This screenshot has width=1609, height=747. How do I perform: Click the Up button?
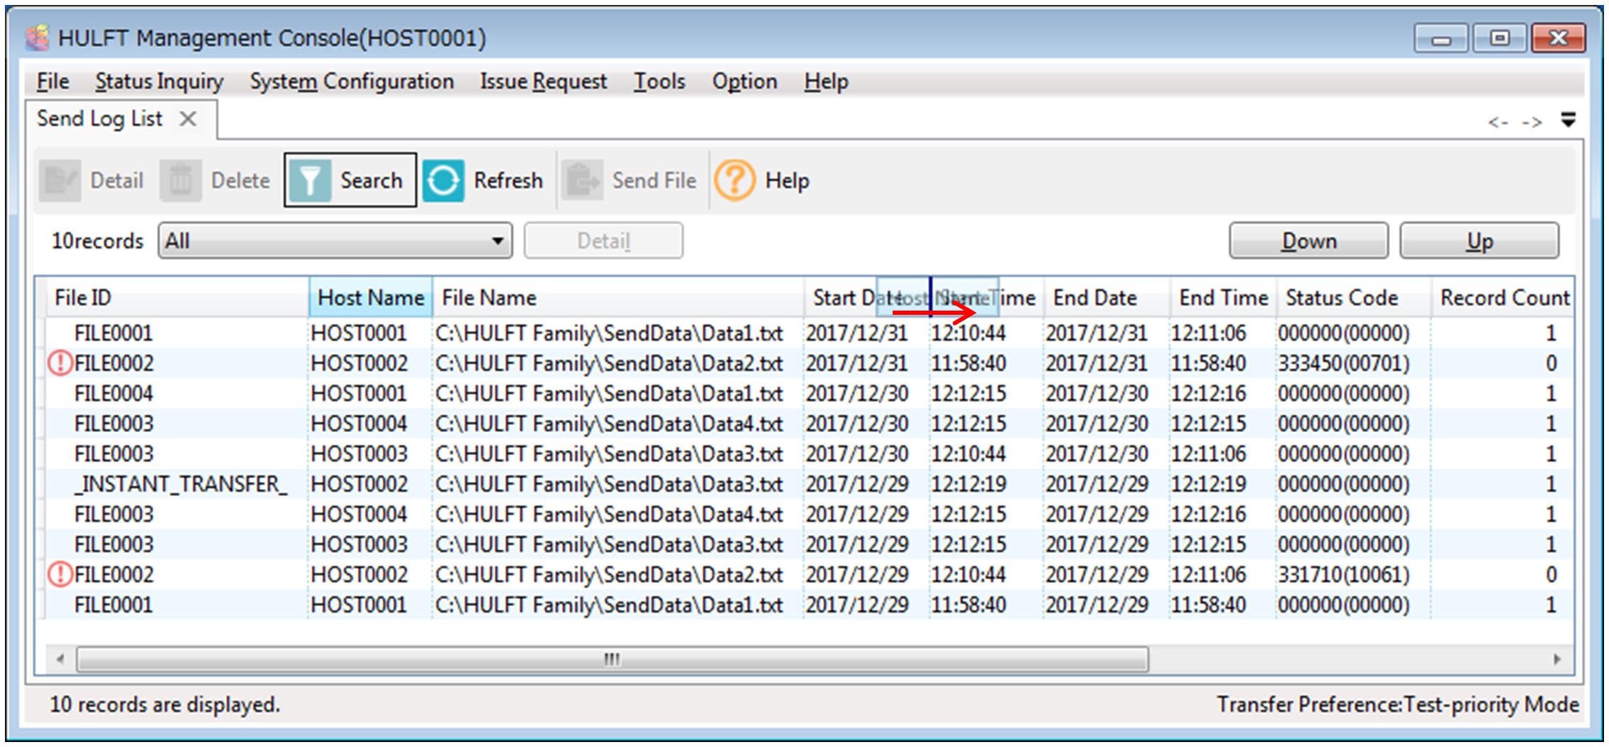[1480, 241]
